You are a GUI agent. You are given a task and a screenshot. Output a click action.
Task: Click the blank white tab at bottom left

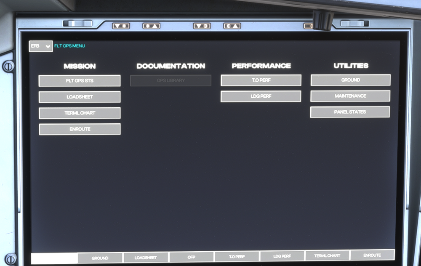(54, 258)
